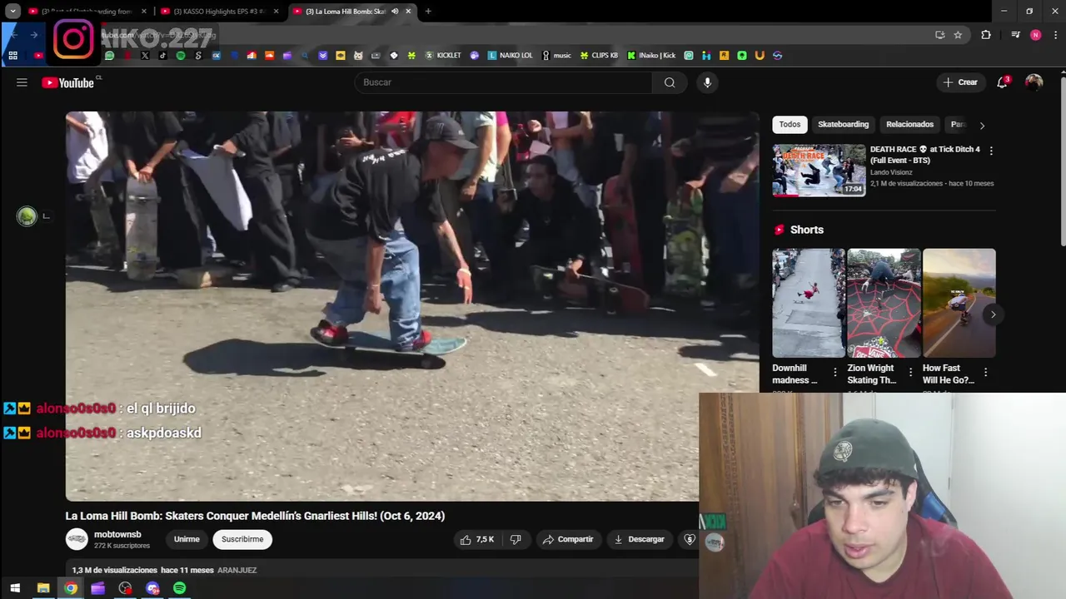This screenshot has height=599, width=1066.
Task: Open a new tab with the plus button
Action: coord(428,12)
